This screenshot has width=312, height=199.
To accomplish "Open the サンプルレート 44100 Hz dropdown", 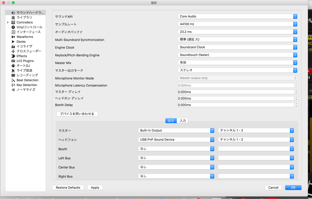I will (x=237, y=24).
